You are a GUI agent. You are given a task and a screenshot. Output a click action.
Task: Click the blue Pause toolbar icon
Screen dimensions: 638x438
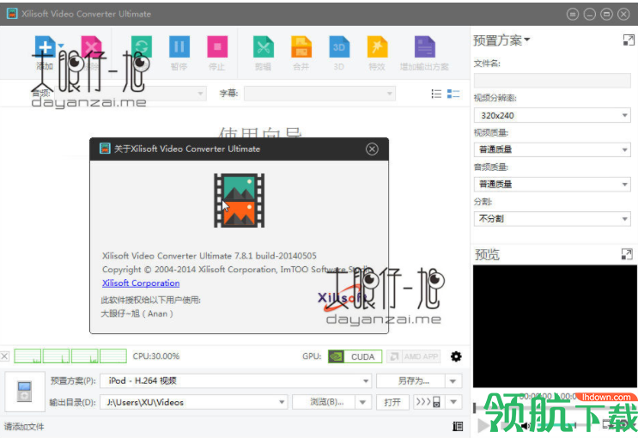click(179, 47)
